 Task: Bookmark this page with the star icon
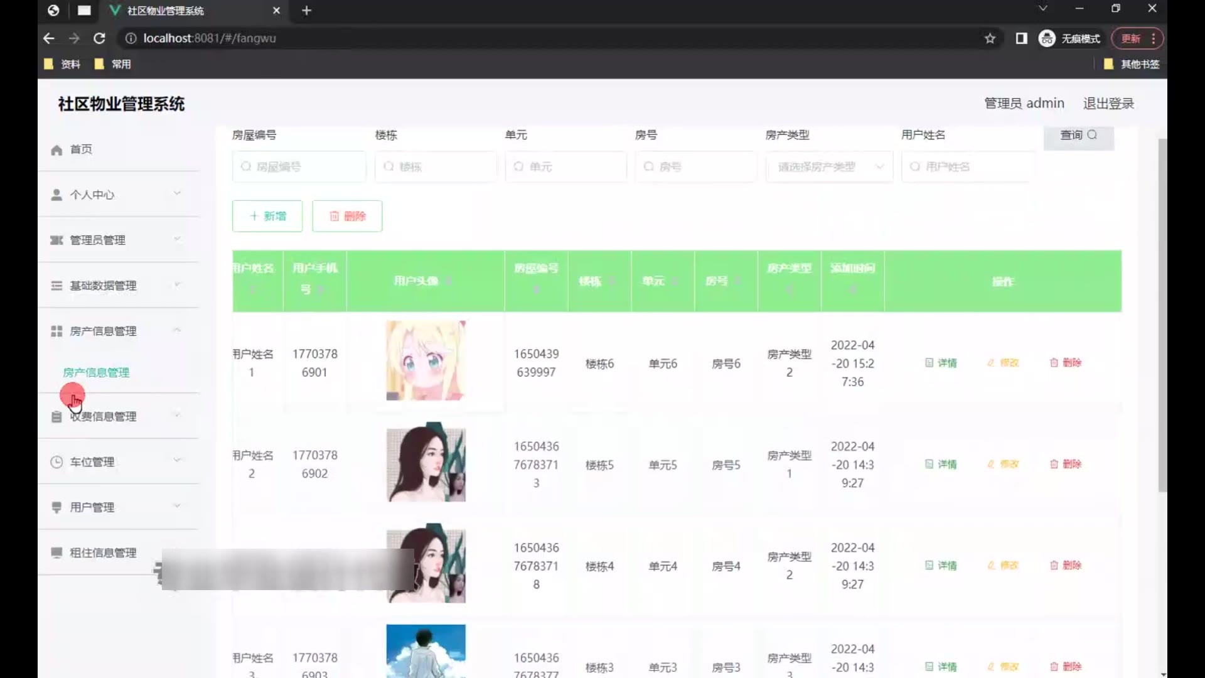990,39
